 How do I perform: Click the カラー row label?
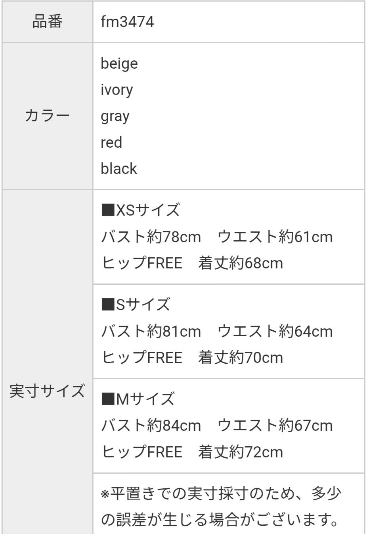pos(47,116)
